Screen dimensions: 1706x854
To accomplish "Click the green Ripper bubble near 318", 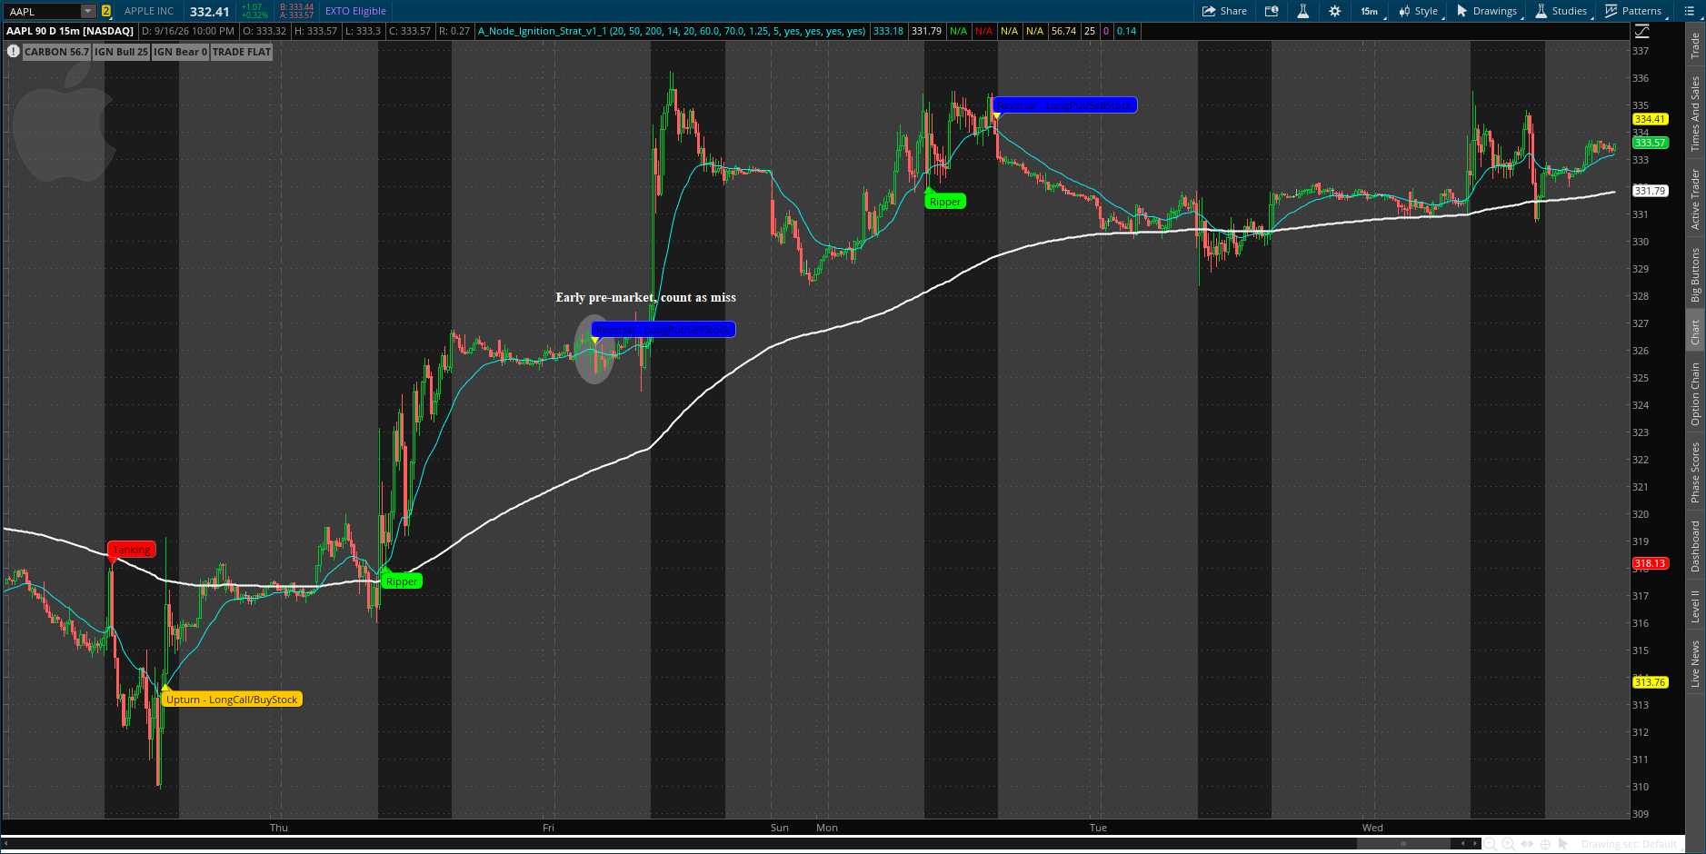I will [x=402, y=581].
